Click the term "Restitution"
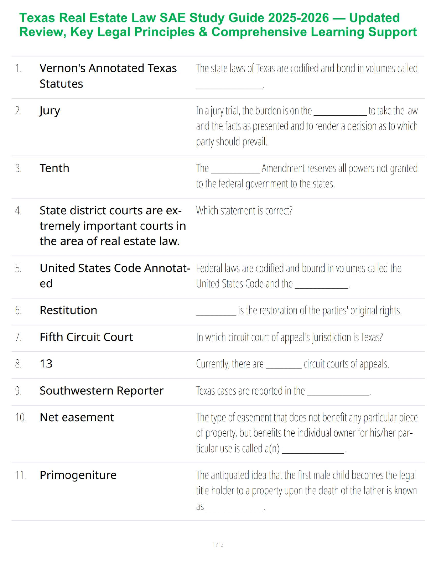436x564 pixels. click(x=68, y=310)
